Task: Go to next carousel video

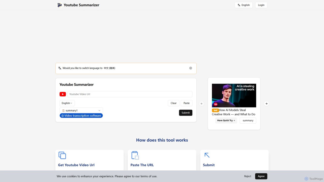Action: [x=266, y=104]
